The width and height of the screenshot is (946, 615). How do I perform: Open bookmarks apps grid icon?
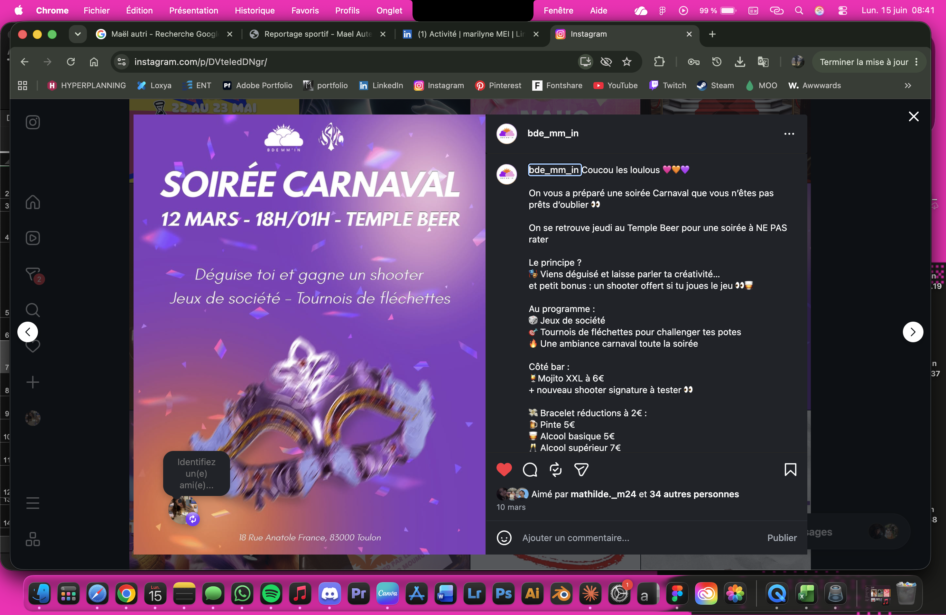pyautogui.click(x=23, y=86)
